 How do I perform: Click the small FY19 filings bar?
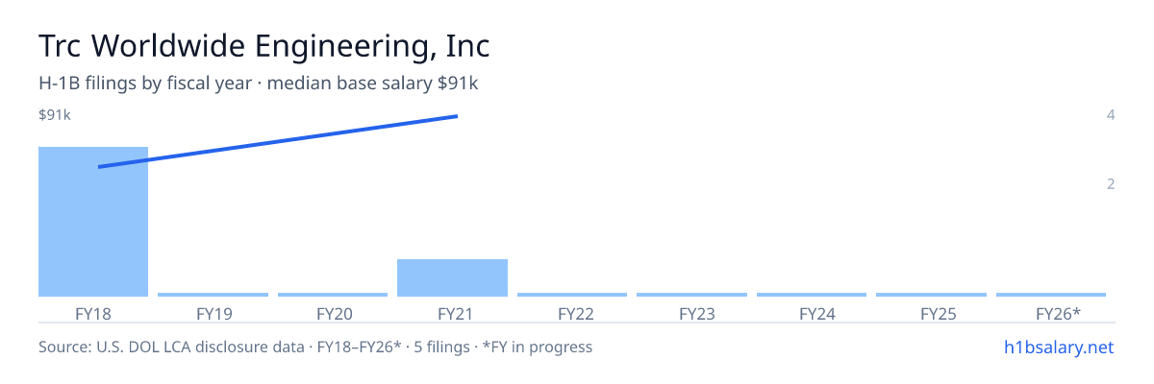point(213,295)
